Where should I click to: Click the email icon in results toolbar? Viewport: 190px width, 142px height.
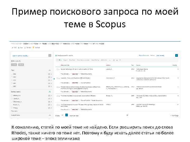[x=117, y=60]
